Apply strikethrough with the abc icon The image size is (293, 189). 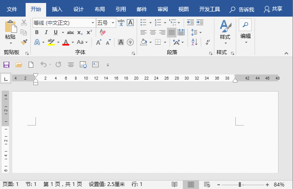(70, 32)
